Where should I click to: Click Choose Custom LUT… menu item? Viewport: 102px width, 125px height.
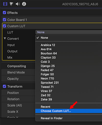[69, 111]
